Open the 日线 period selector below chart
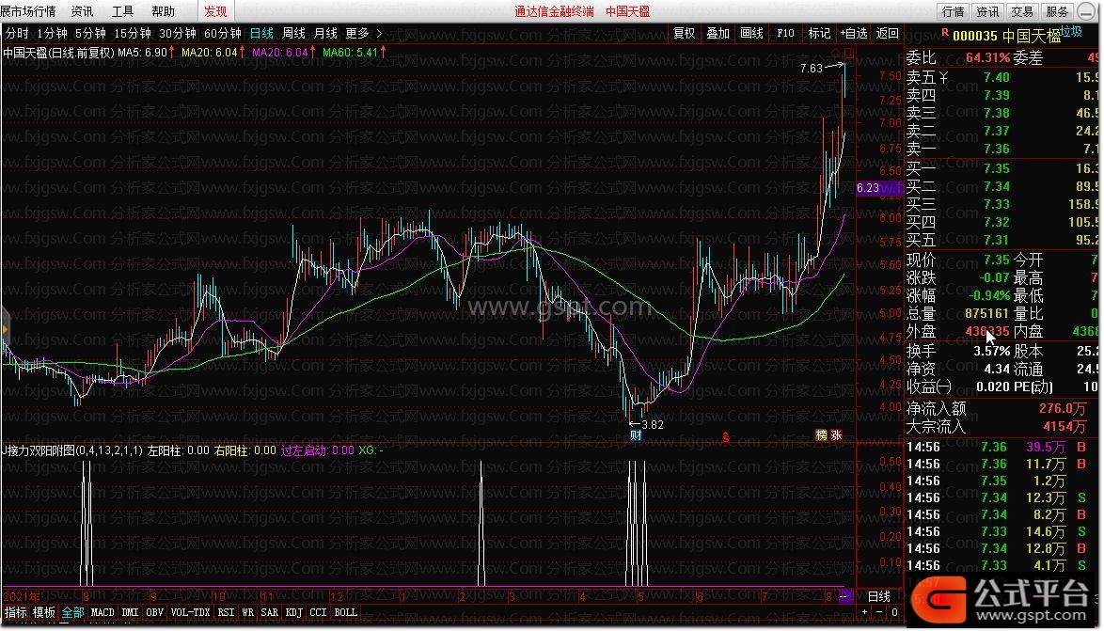1104x631 pixels. [878, 596]
